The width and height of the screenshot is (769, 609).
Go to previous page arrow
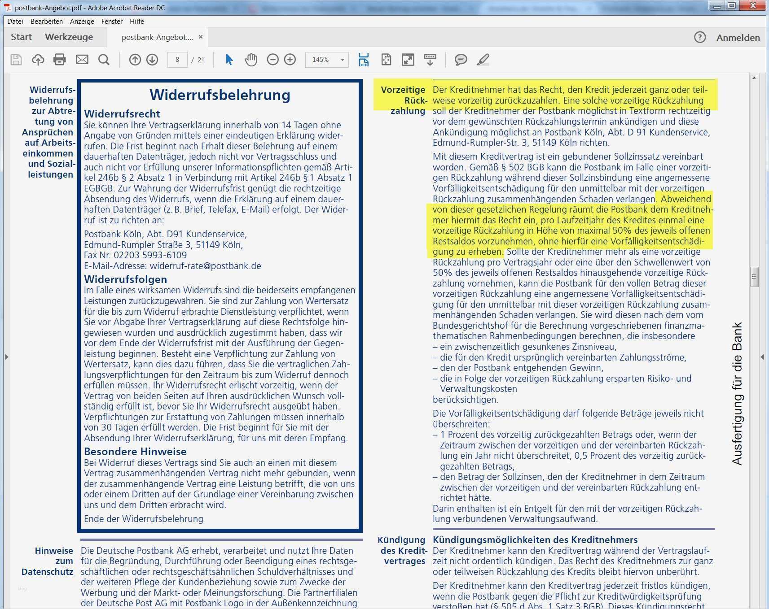tap(135, 60)
